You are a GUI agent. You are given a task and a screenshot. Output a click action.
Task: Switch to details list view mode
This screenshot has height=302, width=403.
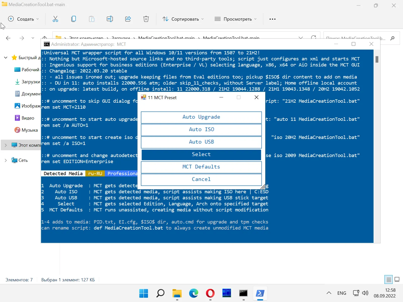[389, 279]
